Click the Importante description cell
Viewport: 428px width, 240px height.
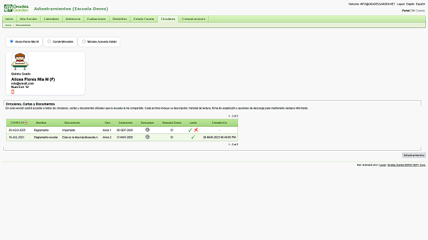68,131
